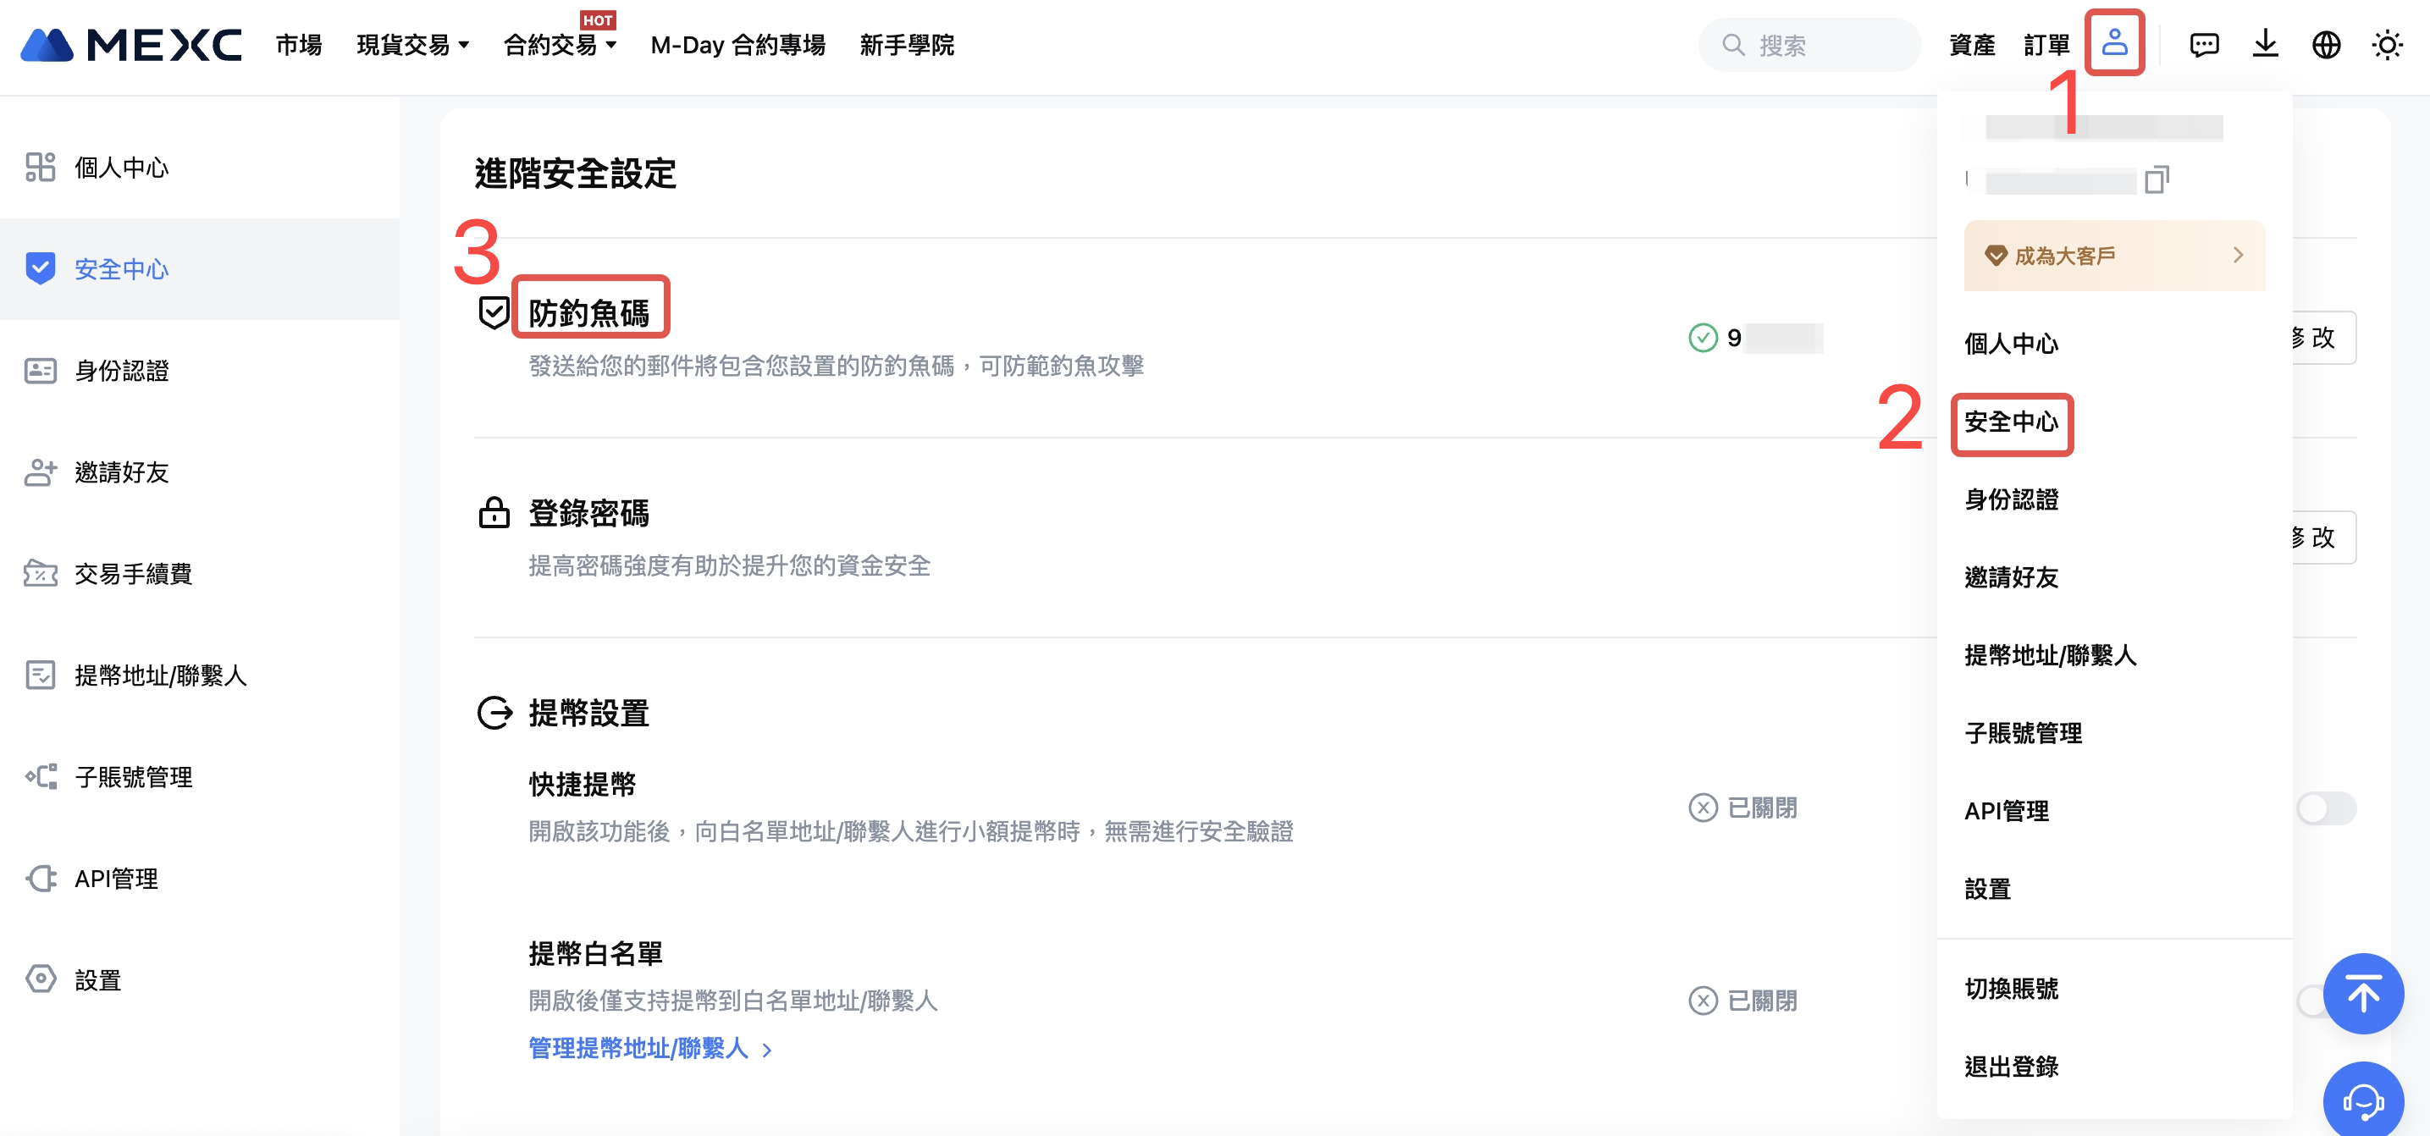
Task: Click the 防釣魚碼 heading
Action: point(588,312)
